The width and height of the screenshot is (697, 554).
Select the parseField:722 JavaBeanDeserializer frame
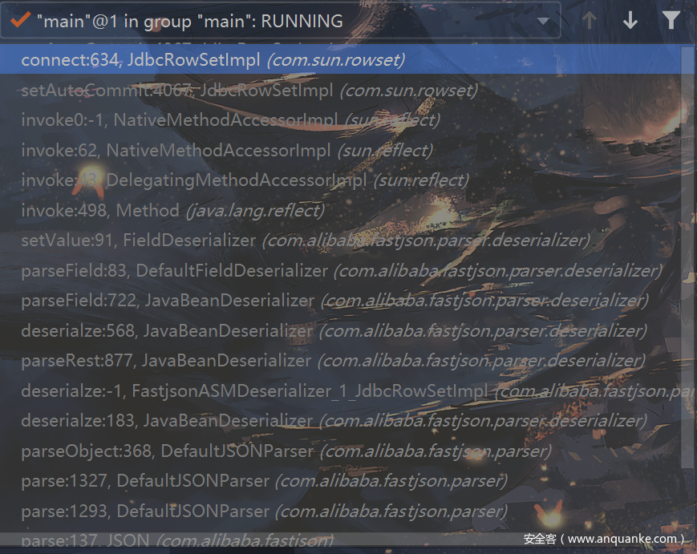pyautogui.click(x=340, y=301)
